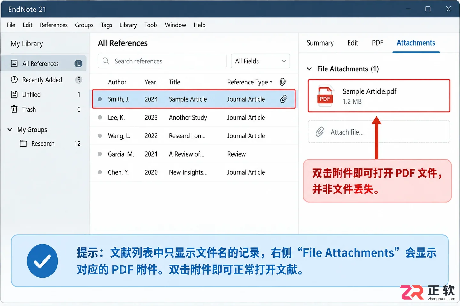The image size is (460, 306).
Task: Click the Attach file... button
Action: tap(379, 132)
